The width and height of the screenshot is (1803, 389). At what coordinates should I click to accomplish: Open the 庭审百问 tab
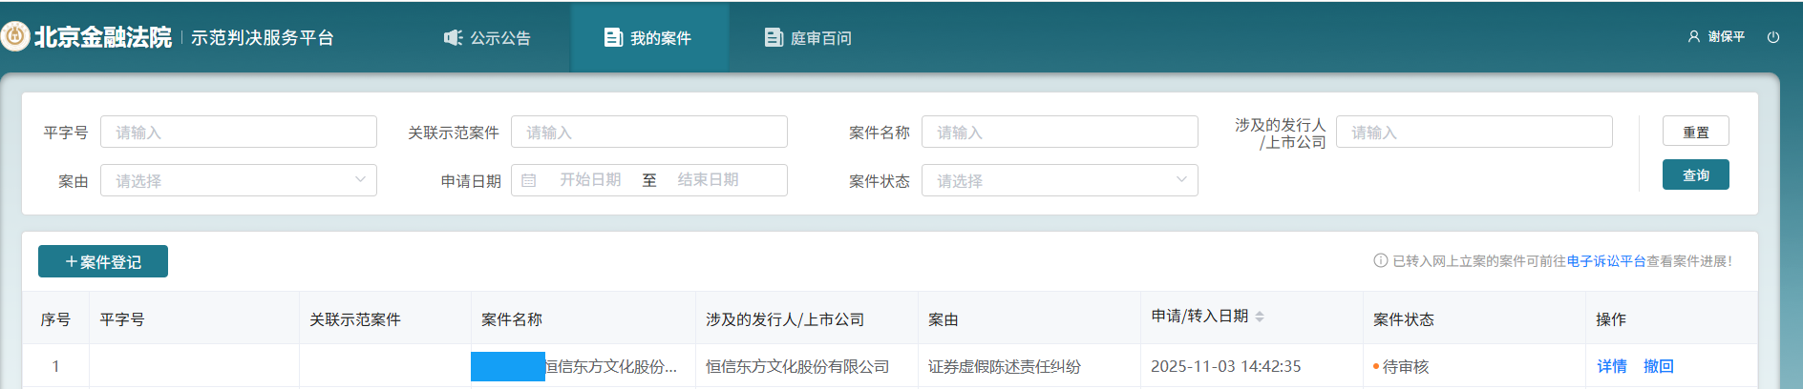click(809, 37)
